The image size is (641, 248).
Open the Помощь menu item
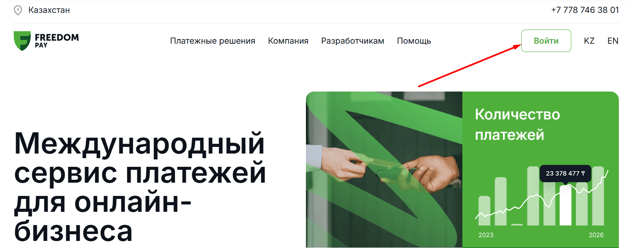coord(414,41)
